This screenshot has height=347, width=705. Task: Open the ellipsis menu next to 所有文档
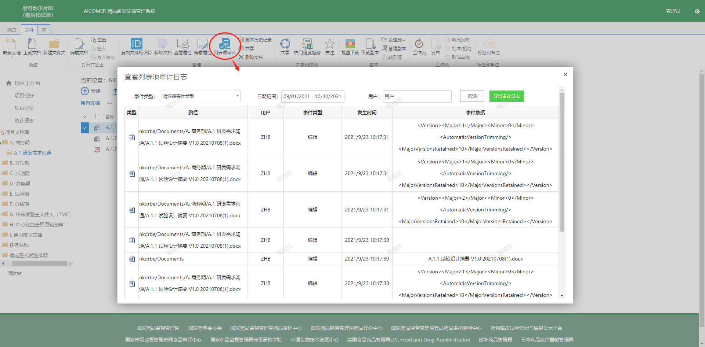(x=110, y=103)
